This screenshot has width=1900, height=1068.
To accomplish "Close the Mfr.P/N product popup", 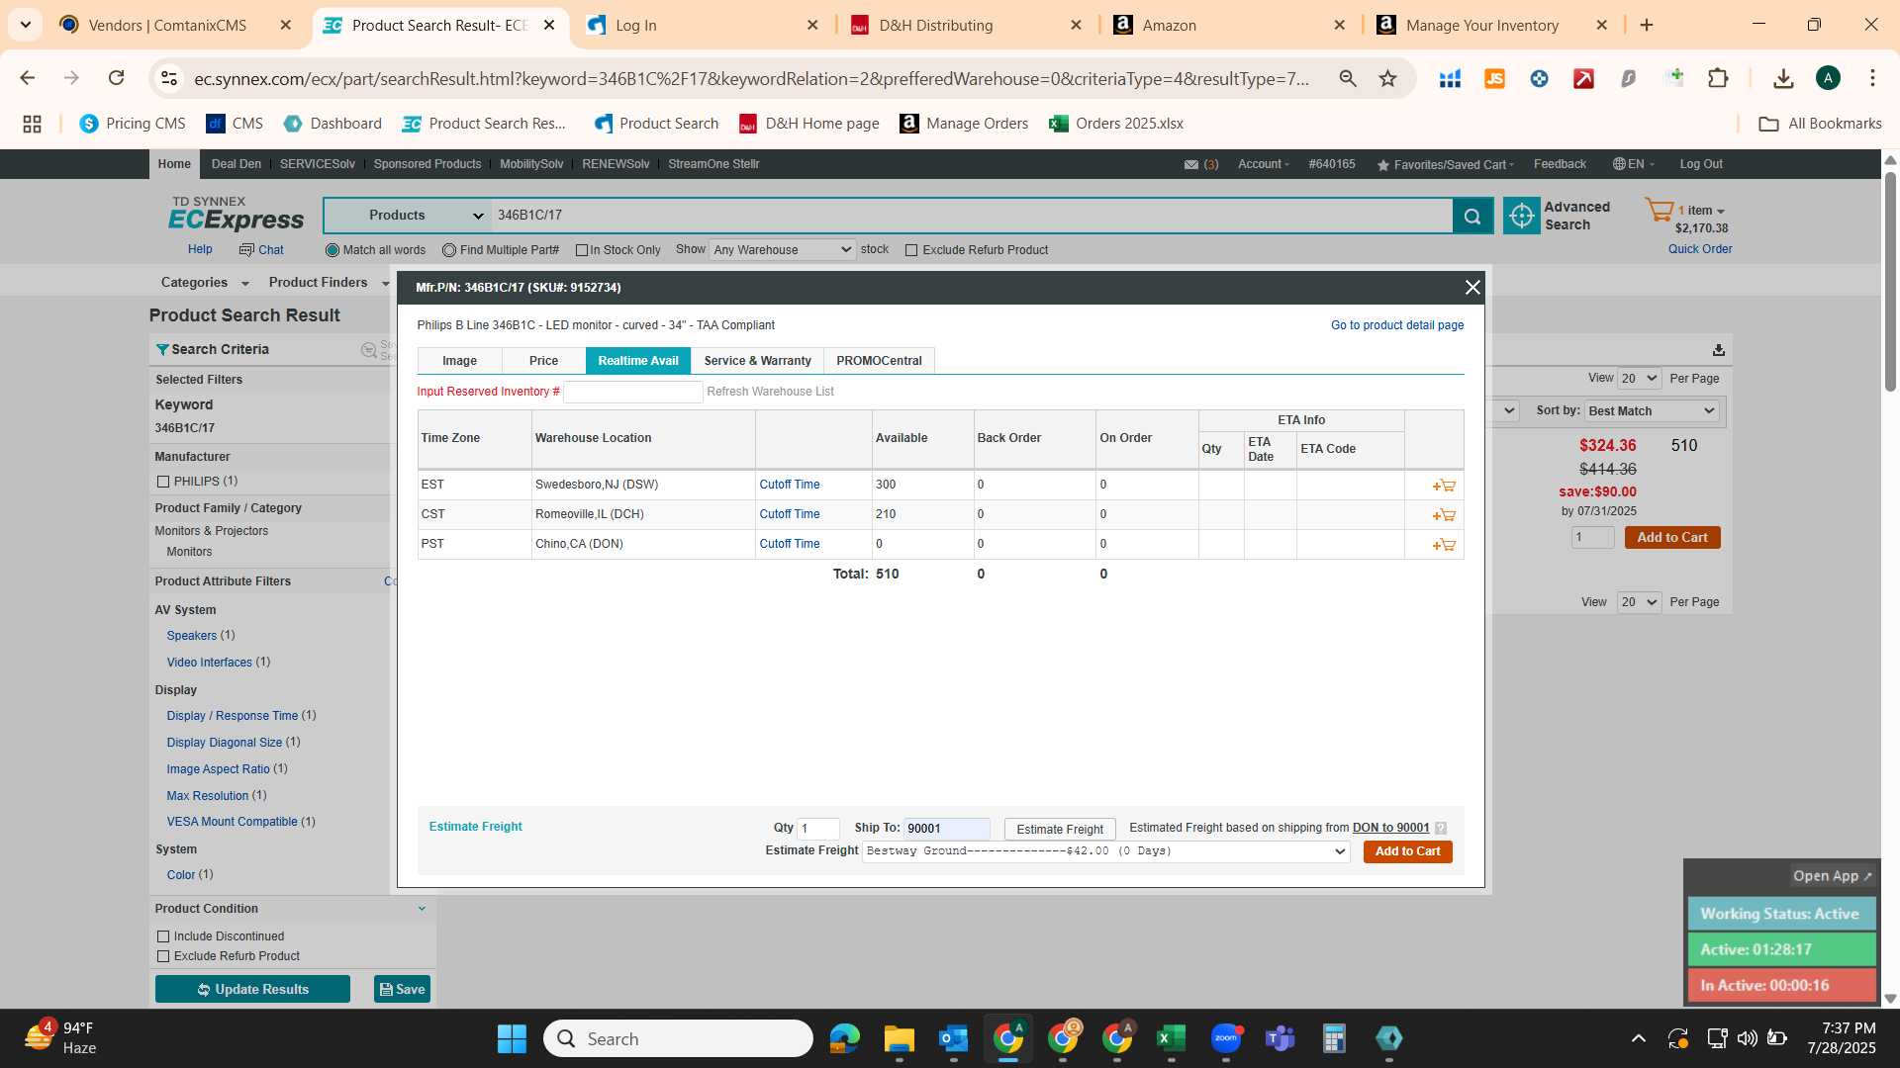I will [1472, 287].
